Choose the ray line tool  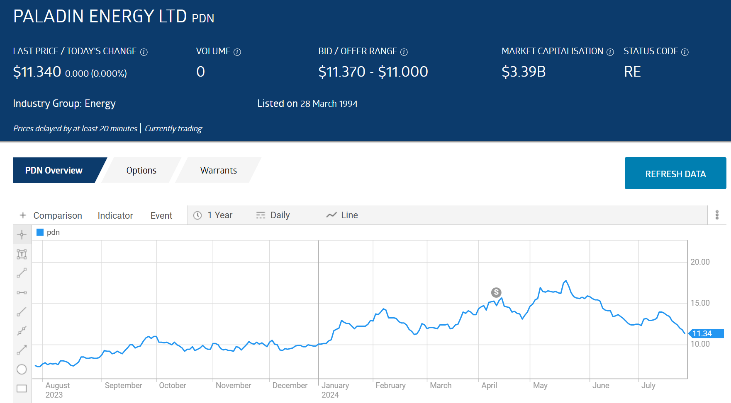(x=22, y=311)
